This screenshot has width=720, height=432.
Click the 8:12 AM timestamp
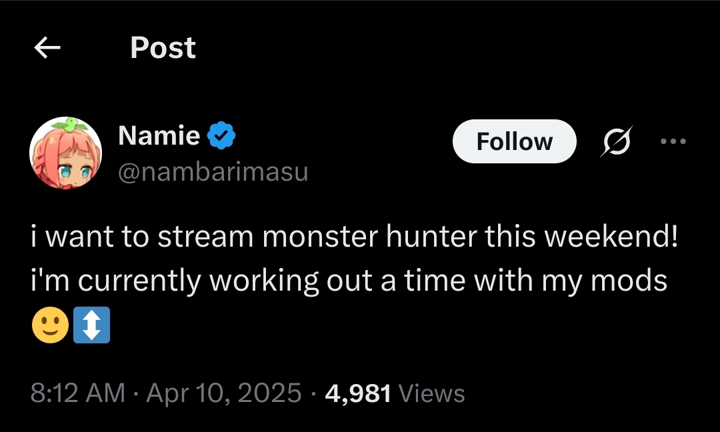77,393
